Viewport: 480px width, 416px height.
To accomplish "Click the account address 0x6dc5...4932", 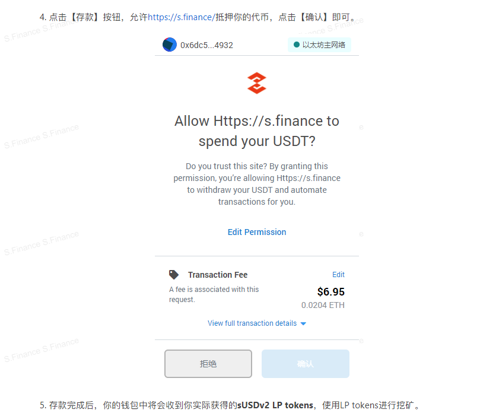I will click(206, 45).
